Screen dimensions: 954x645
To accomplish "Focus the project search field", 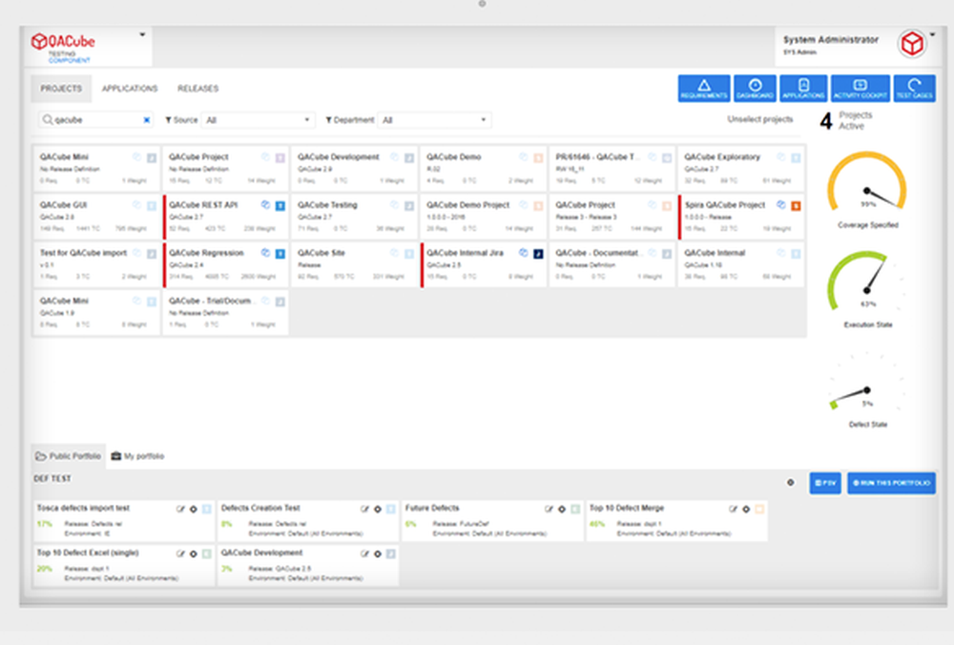I will point(96,120).
